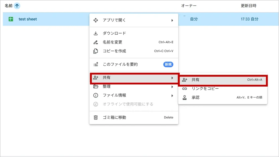The width and height of the screenshot is (279, 157).
Task: Choose リンクをコピー from the submenu
Action: coord(205,89)
